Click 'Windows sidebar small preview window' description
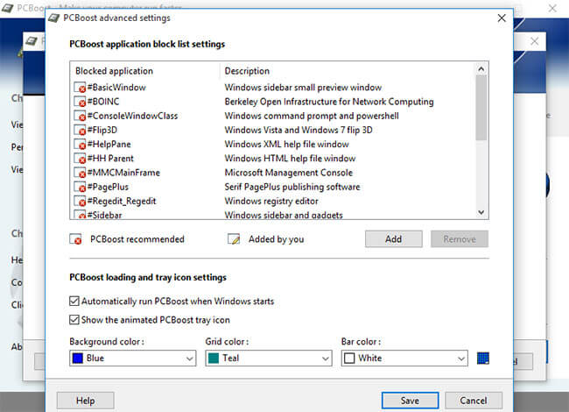Image resolution: width=569 pixels, height=412 pixels. [x=303, y=88]
